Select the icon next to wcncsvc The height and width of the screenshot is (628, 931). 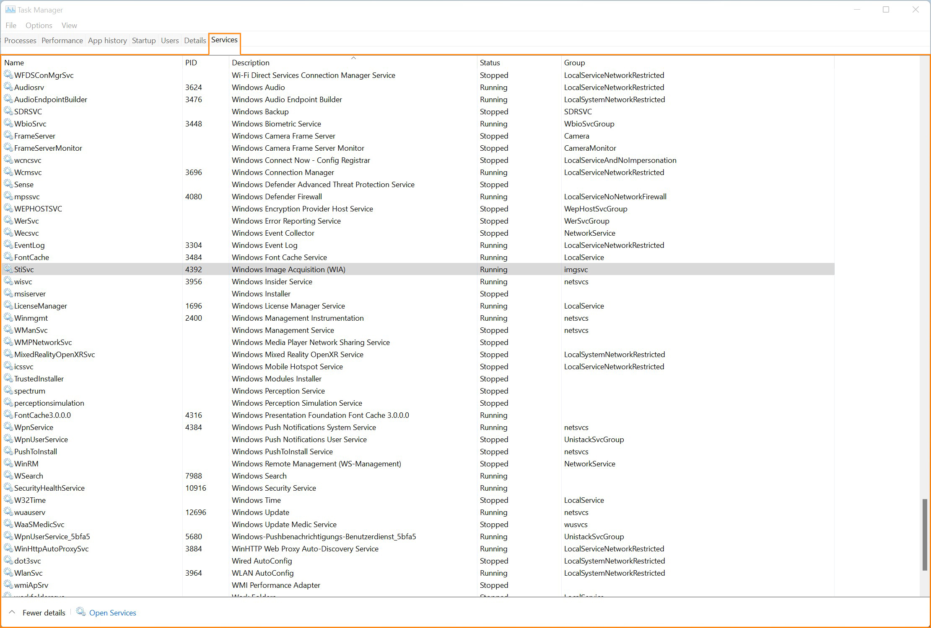8,160
